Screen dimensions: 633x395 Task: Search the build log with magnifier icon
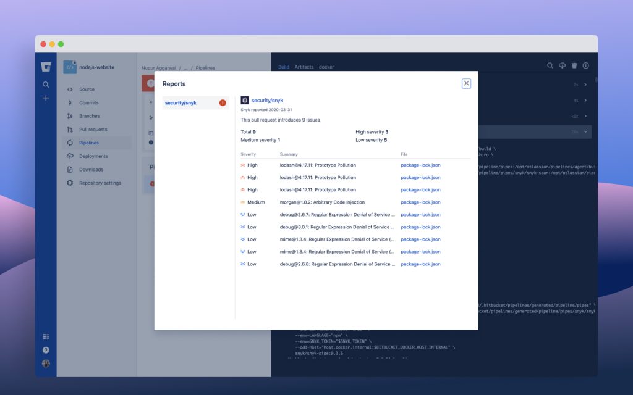[550, 65]
